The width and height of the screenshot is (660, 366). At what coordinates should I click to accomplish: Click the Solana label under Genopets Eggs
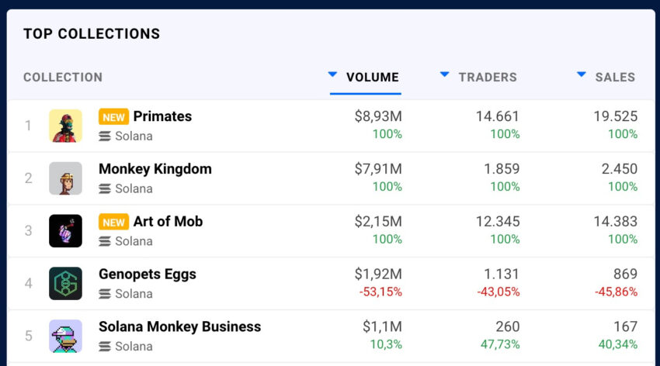(134, 294)
